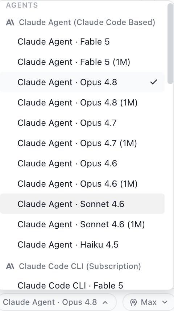Switch to Claude Agent · Haiku 4.5
174x311 pixels.
(x=82, y=245)
